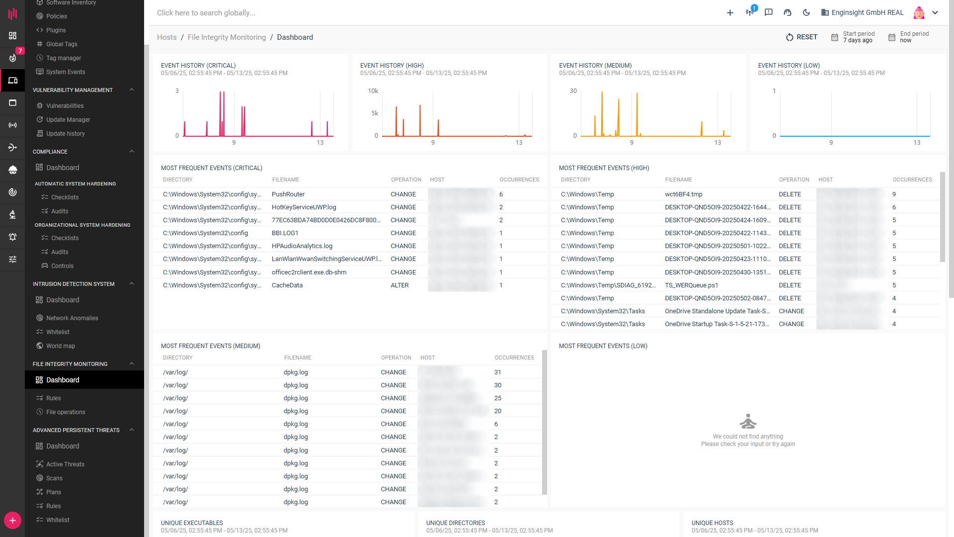Open the alarm bell icon in left rail

click(12, 237)
